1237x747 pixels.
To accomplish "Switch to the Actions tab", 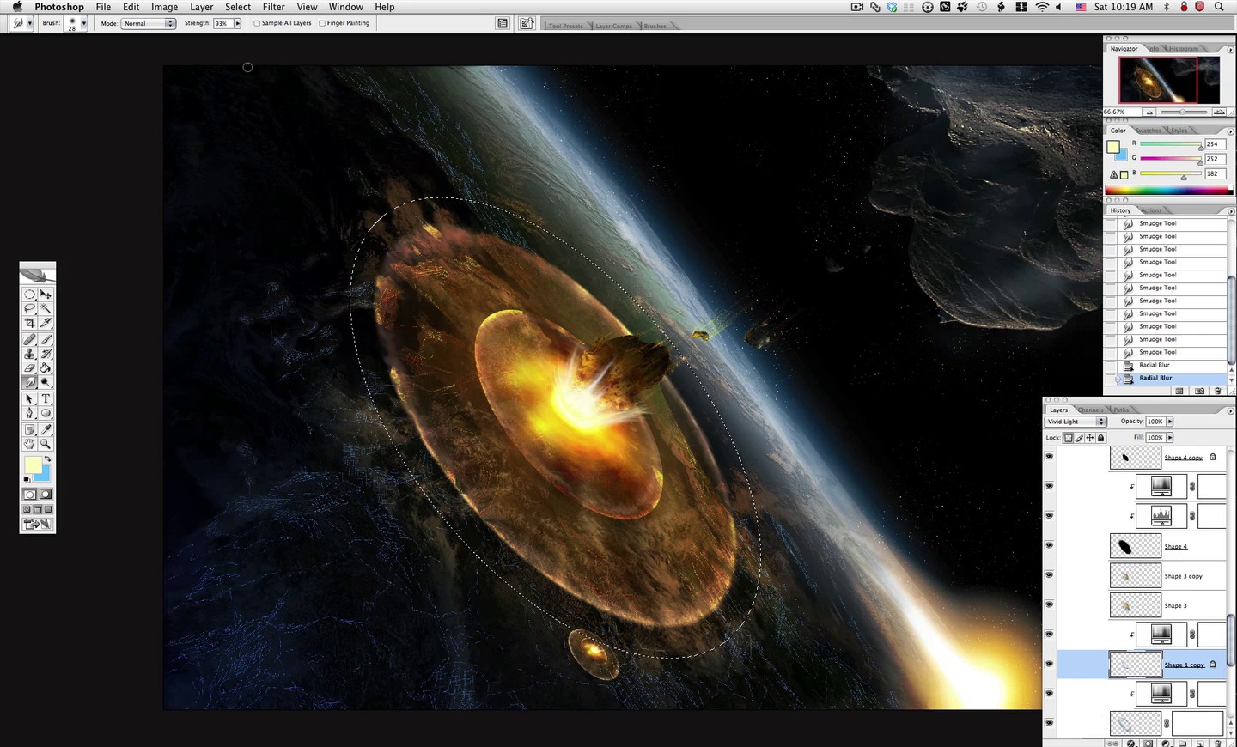I will point(1152,210).
